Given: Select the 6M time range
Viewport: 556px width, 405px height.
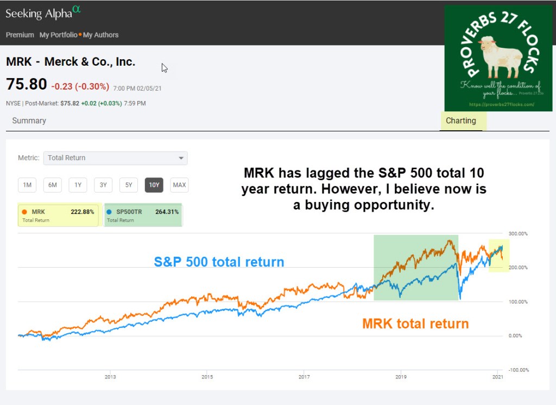Looking at the screenshot, I should coord(52,185).
